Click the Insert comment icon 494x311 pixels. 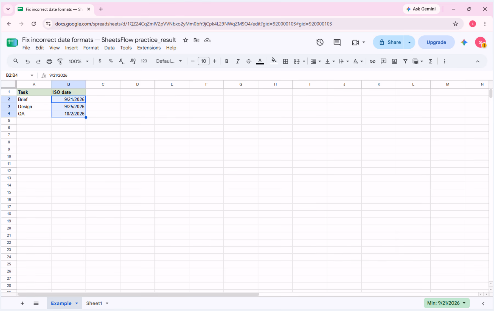[x=383, y=61]
